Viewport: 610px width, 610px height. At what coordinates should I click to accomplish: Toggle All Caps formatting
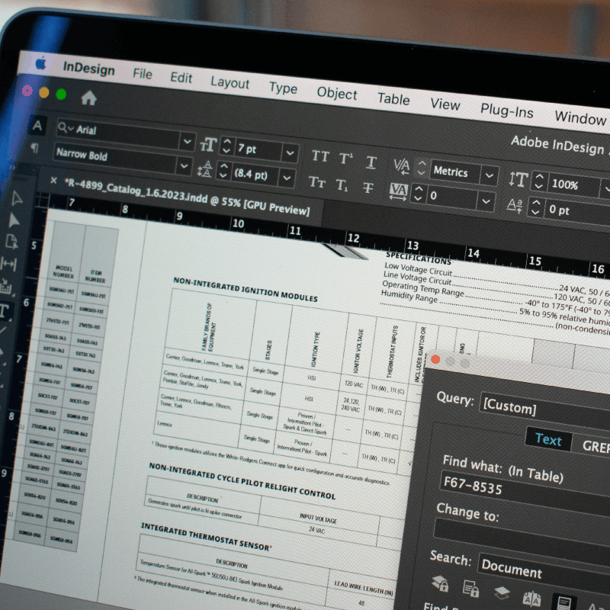click(x=320, y=156)
